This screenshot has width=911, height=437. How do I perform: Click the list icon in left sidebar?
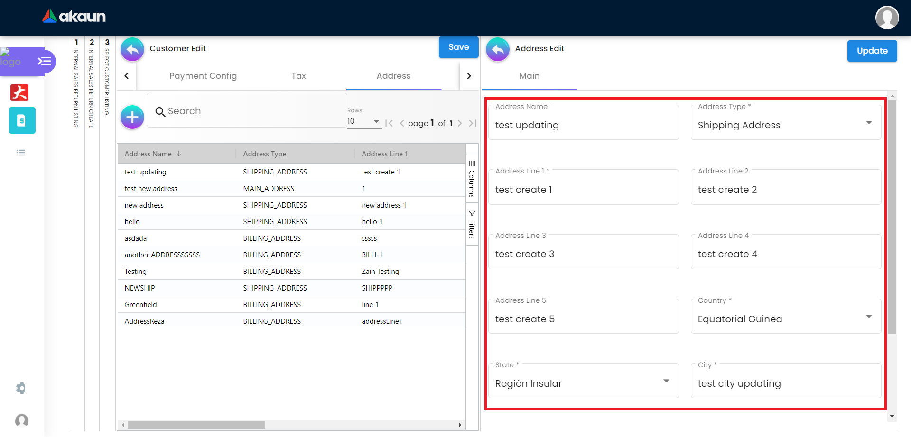click(21, 153)
